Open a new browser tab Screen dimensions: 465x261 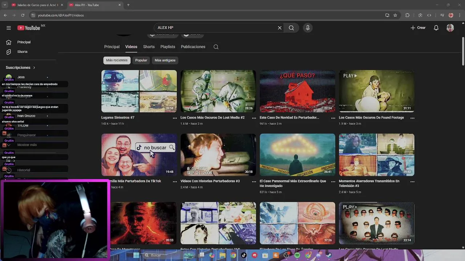click(x=128, y=5)
